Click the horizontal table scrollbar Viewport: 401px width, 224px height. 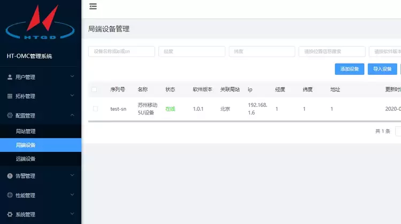click(x=241, y=121)
